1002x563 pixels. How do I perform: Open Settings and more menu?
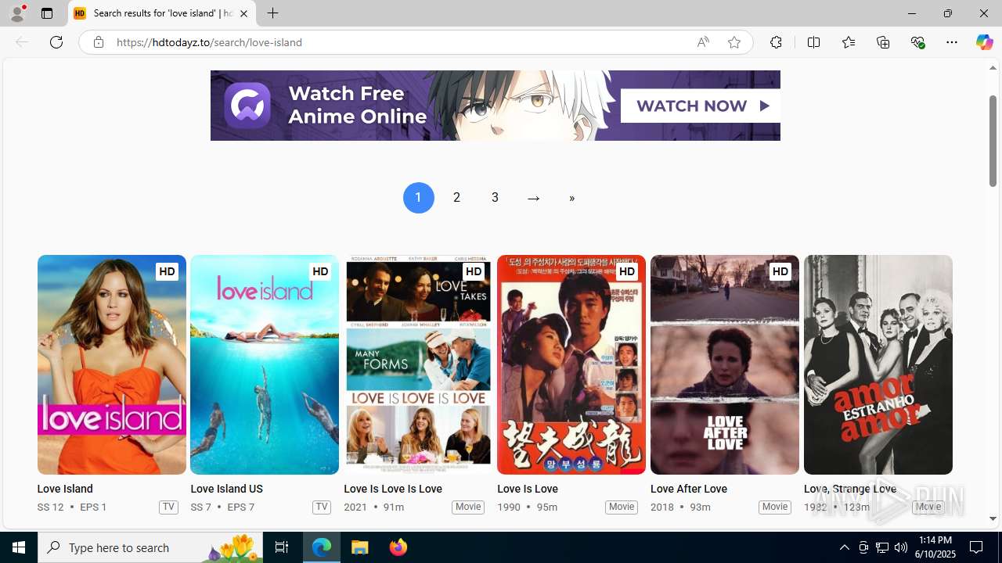pyautogui.click(x=952, y=42)
